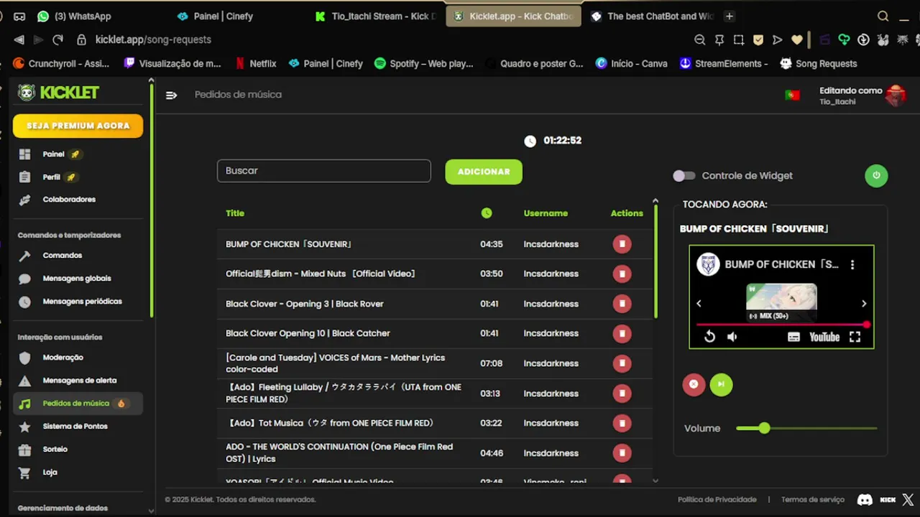Mute the YouTube player volume
This screenshot has height=517, width=920.
pos(732,337)
